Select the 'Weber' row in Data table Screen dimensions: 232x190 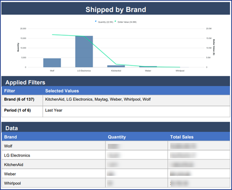point(116,174)
